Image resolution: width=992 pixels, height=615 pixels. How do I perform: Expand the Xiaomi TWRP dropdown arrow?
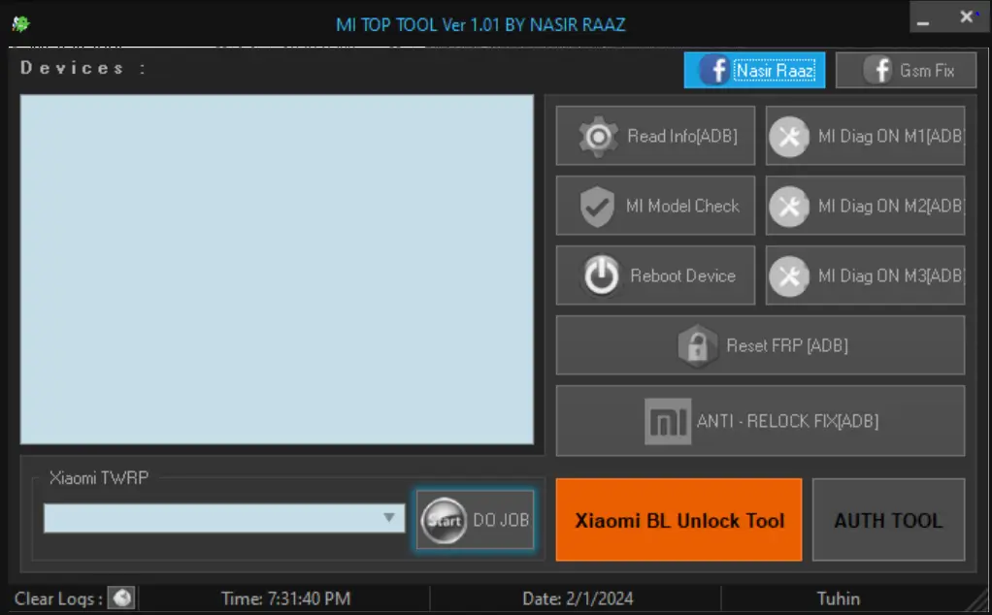391,518
